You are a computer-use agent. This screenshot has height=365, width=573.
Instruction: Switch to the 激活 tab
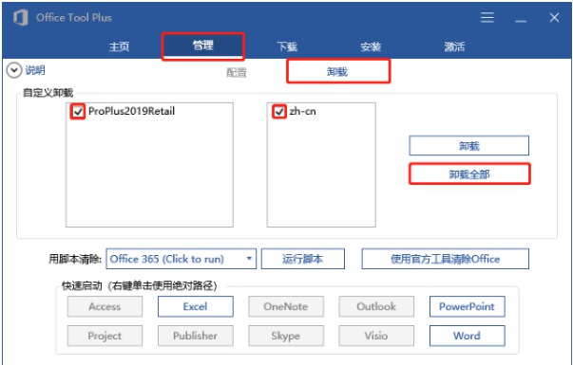(454, 47)
